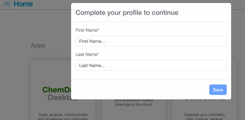Open the Home heading link

tap(23, 4)
